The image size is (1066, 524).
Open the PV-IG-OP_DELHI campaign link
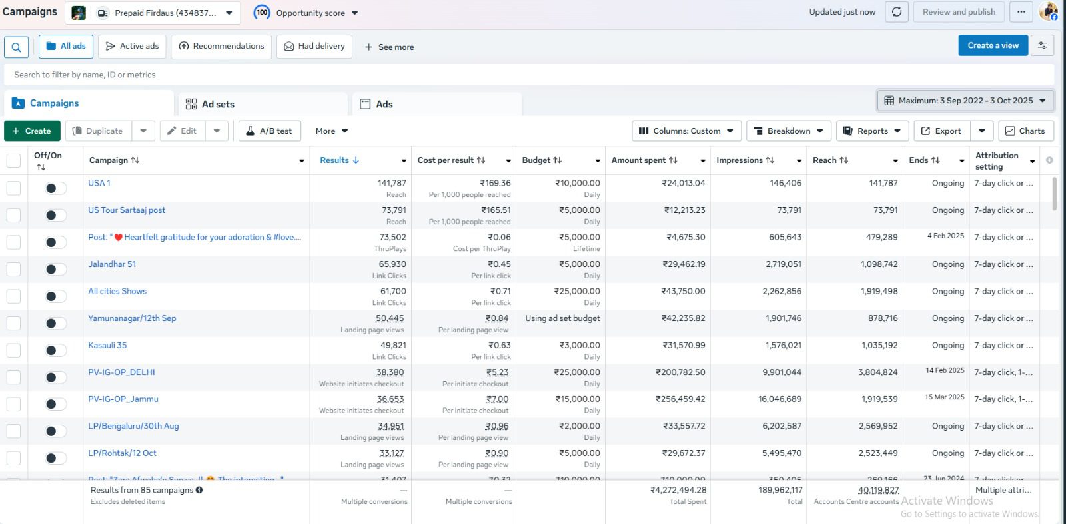pyautogui.click(x=121, y=372)
